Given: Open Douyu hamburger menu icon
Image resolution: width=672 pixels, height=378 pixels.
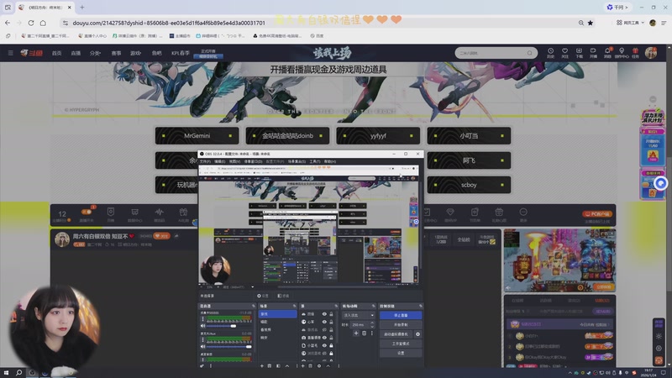Looking at the screenshot, I should coord(10,53).
